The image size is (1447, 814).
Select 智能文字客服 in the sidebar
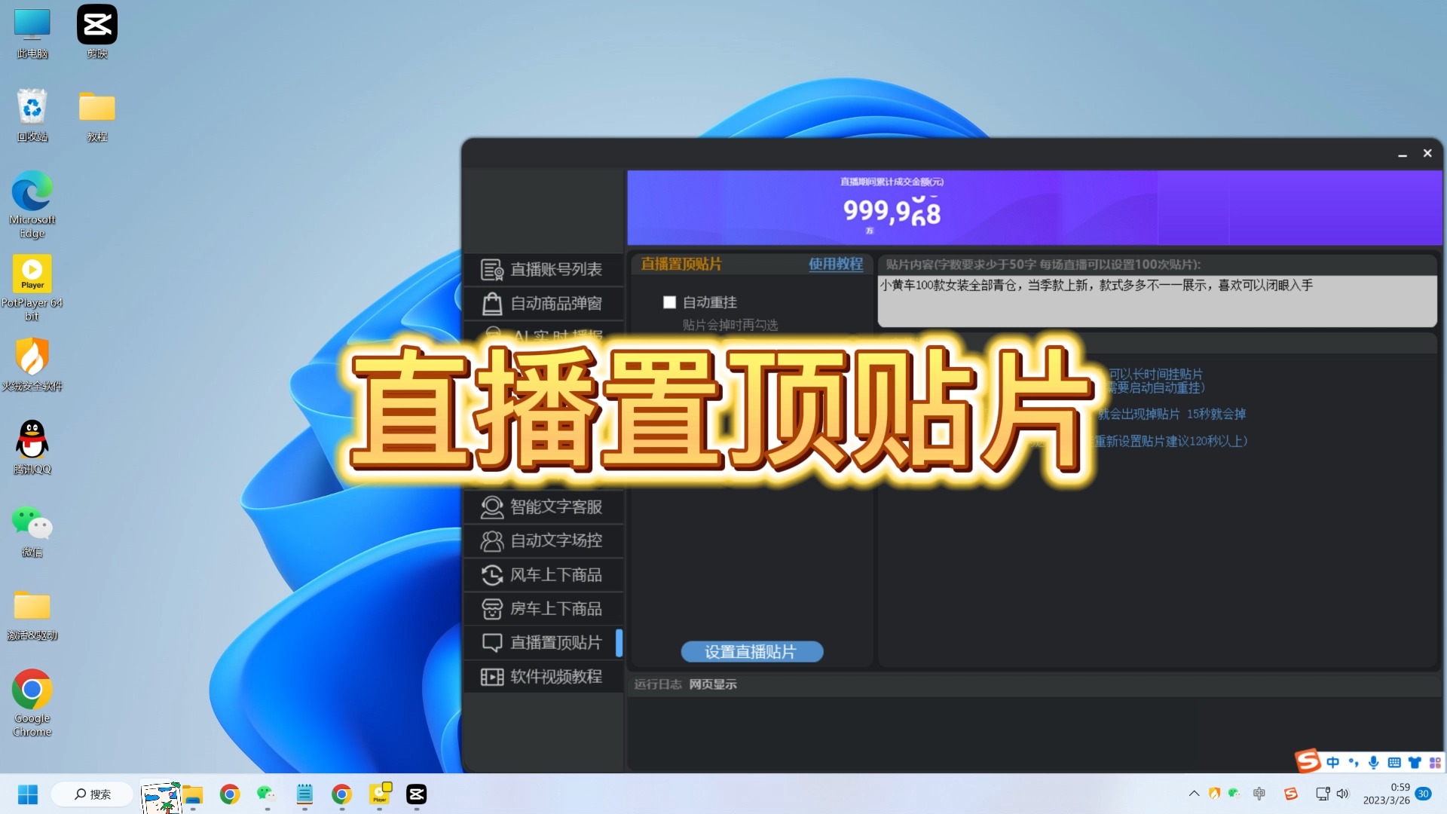pos(543,506)
